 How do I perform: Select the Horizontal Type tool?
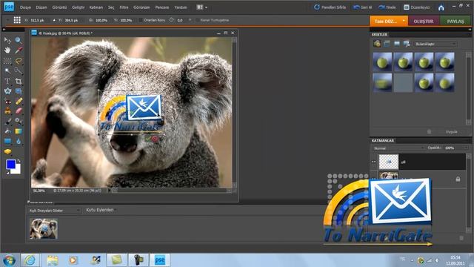pos(7,81)
